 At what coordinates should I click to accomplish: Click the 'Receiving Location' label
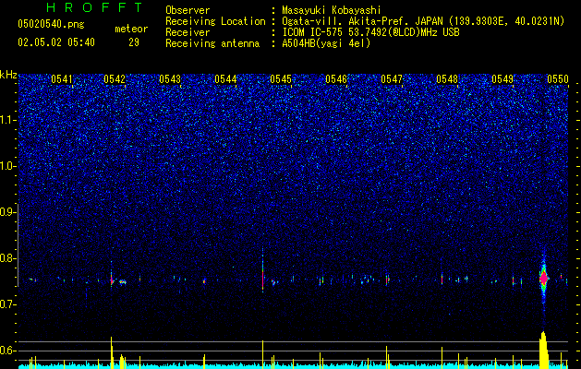click(x=215, y=21)
